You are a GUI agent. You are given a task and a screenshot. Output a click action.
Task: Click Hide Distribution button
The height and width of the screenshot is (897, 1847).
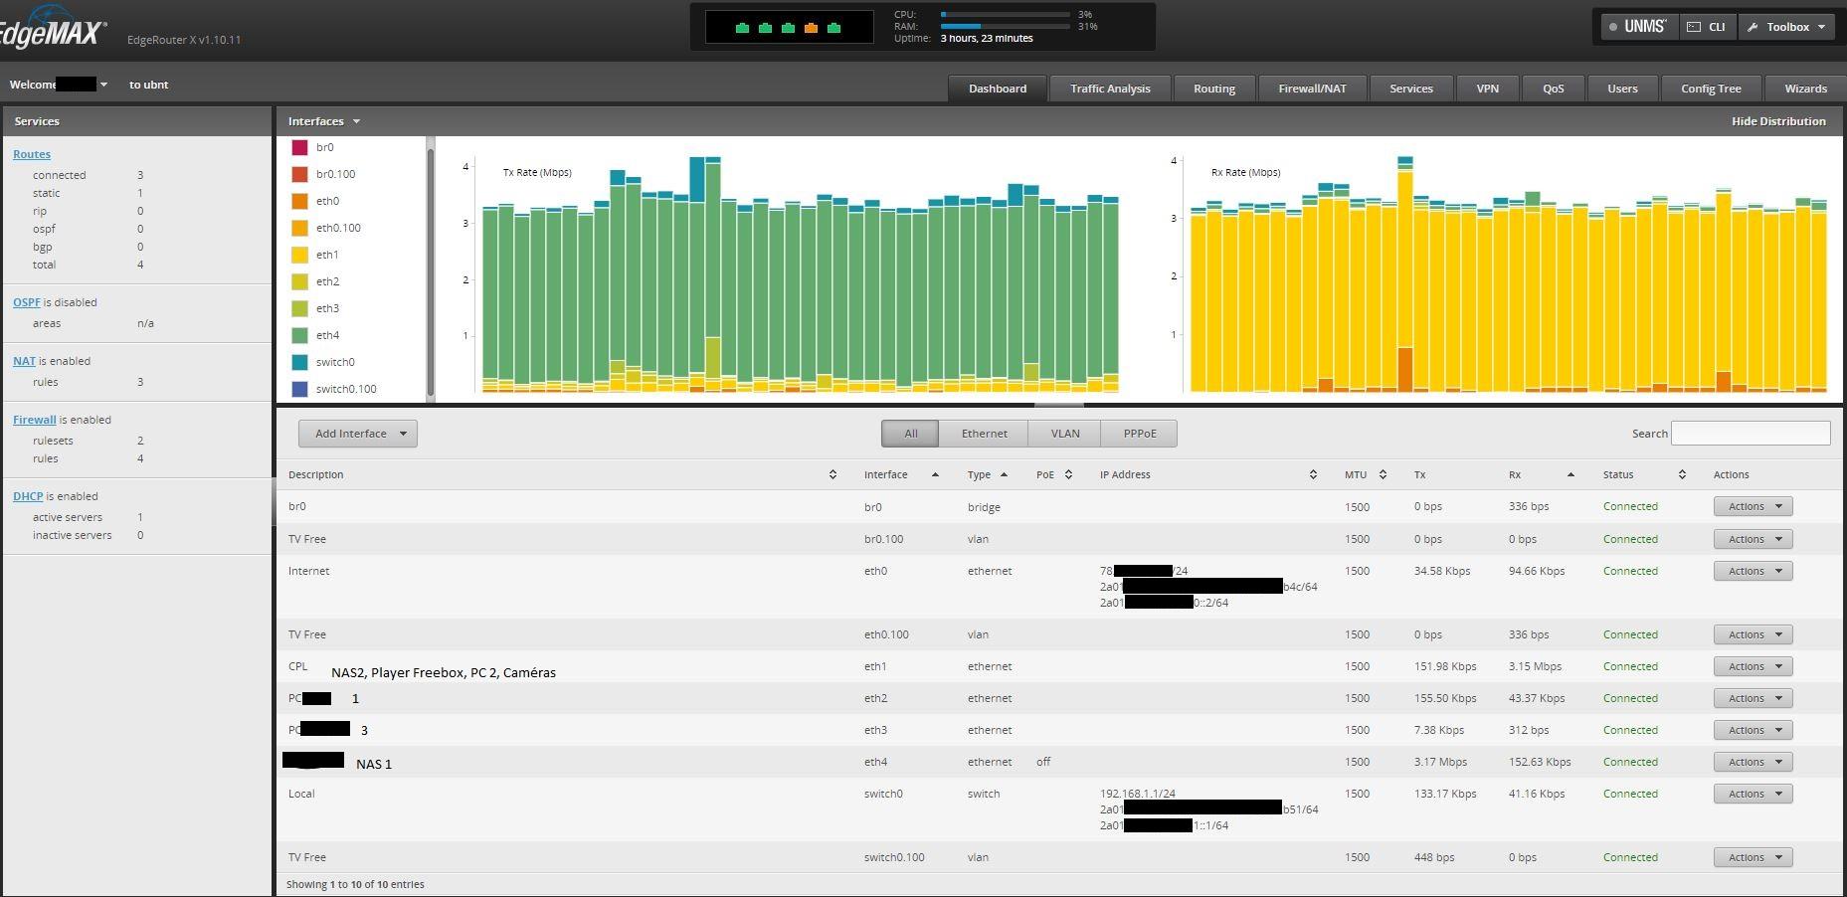(1777, 121)
